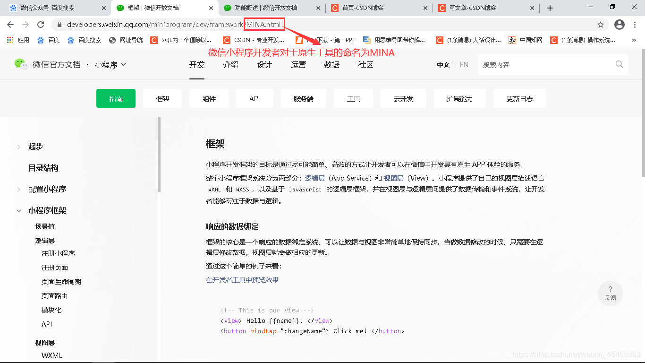Select the 设计 top navigation item
This screenshot has height=363, width=645.
[x=264, y=65]
